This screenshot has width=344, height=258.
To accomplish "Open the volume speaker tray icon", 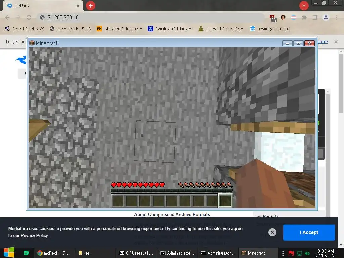I will click(307, 253).
